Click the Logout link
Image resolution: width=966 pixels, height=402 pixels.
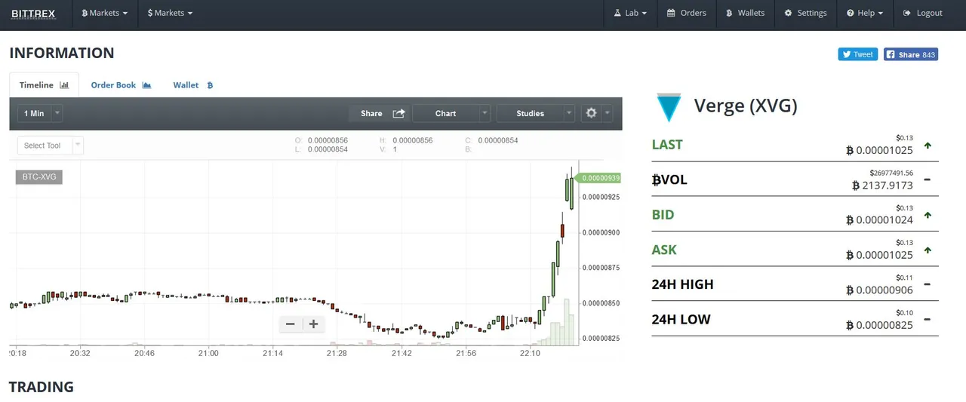pyautogui.click(x=922, y=13)
